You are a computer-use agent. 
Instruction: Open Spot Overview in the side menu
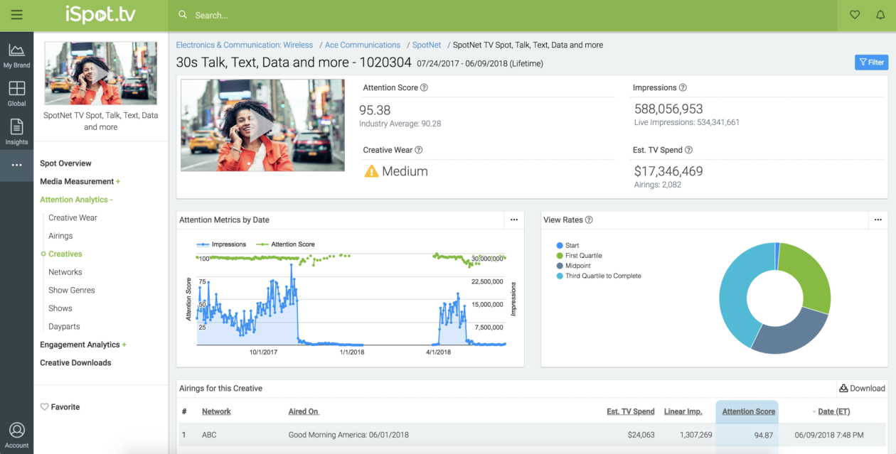tap(65, 163)
